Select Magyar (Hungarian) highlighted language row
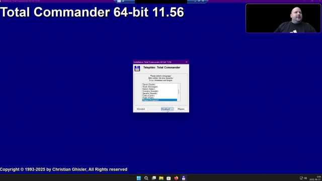 point(159,100)
